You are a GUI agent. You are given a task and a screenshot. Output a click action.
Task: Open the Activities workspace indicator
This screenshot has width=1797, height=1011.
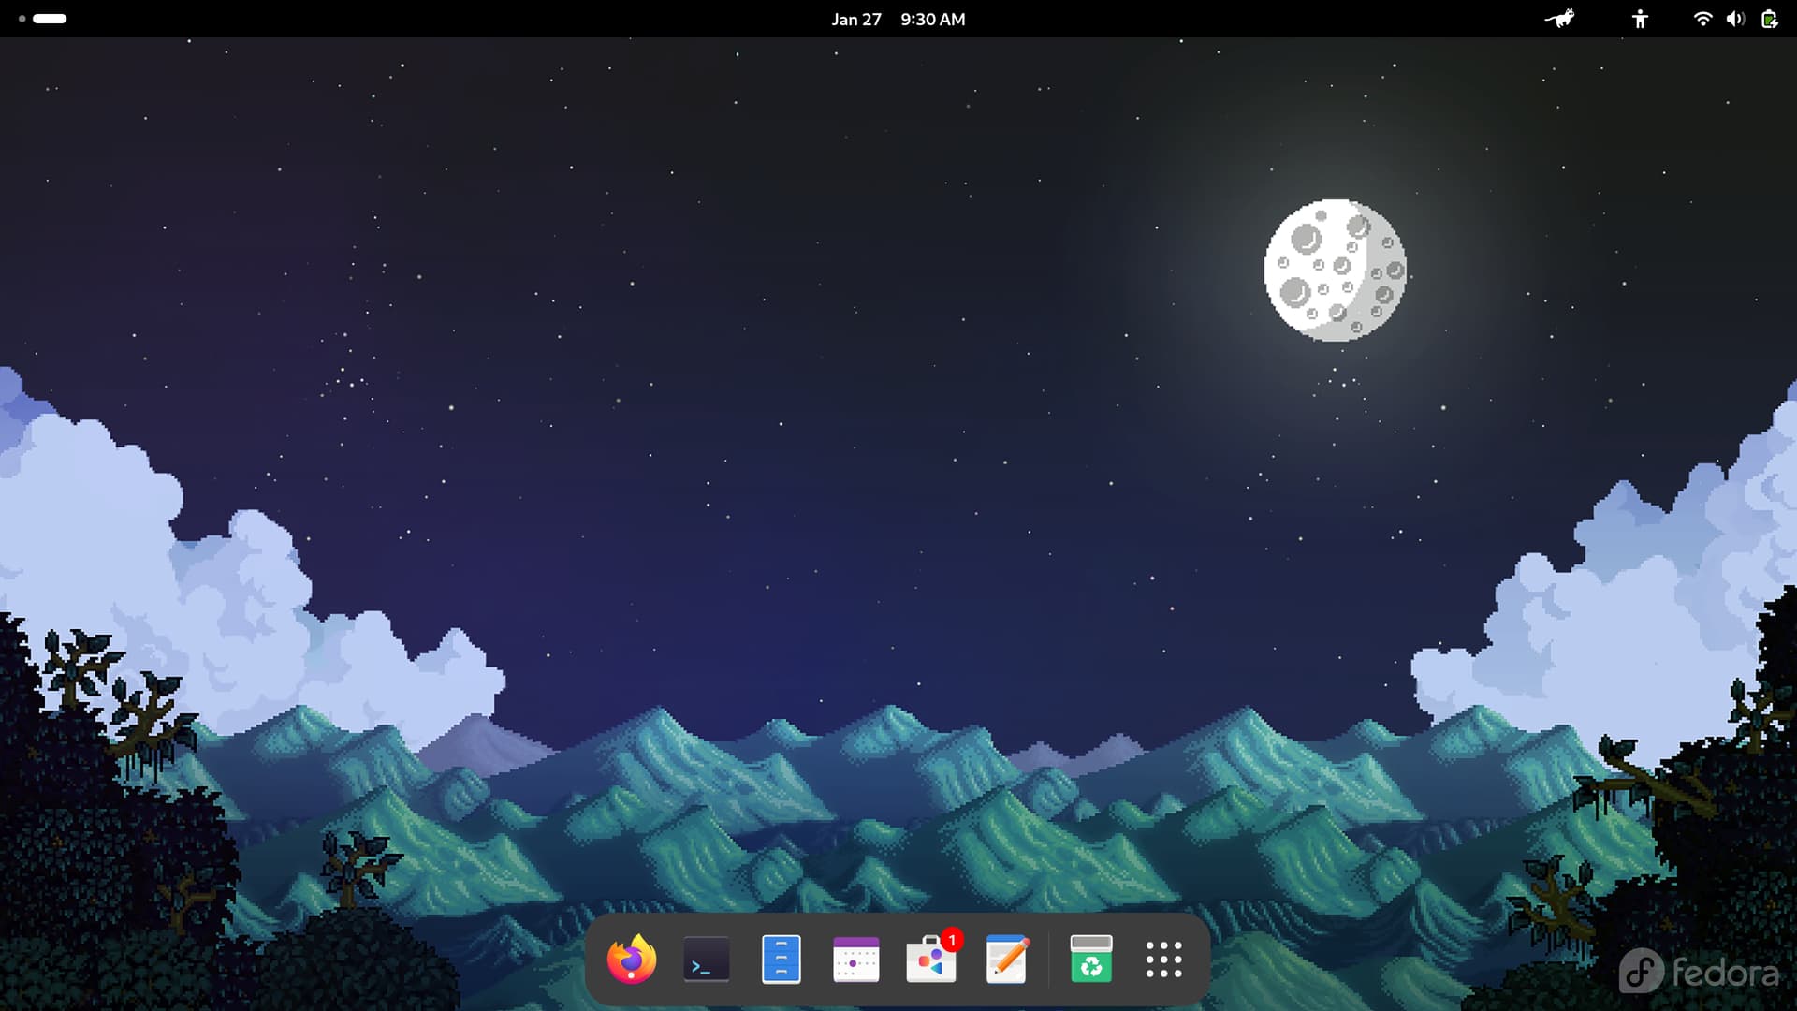pyautogui.click(x=43, y=19)
